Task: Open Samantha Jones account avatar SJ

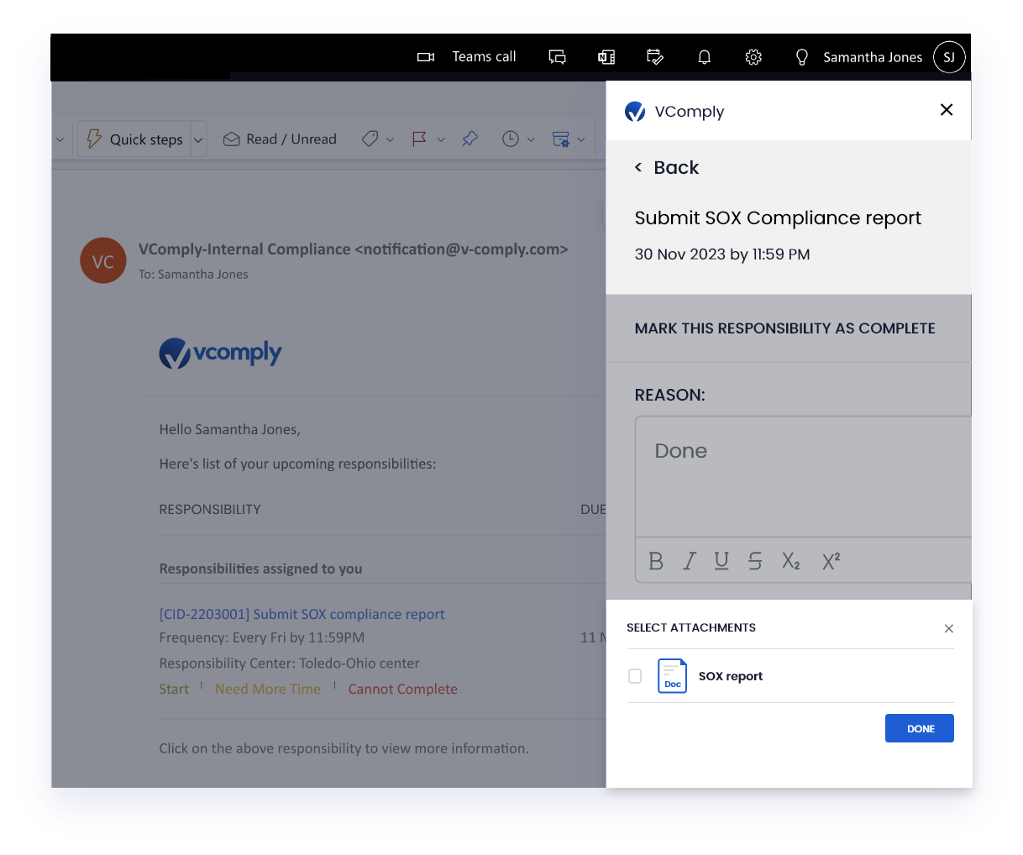Action: (949, 57)
